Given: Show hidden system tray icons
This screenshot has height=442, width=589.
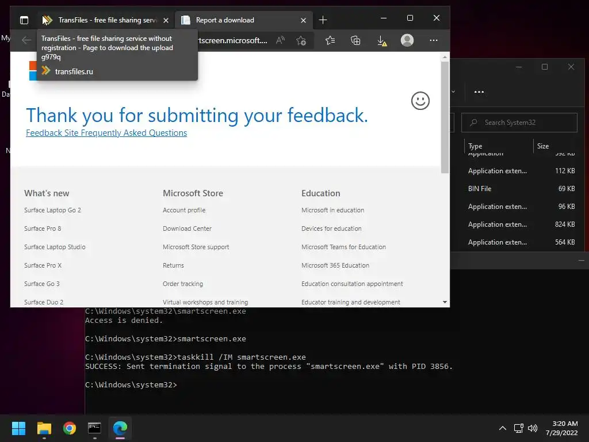Looking at the screenshot, I should (x=503, y=428).
